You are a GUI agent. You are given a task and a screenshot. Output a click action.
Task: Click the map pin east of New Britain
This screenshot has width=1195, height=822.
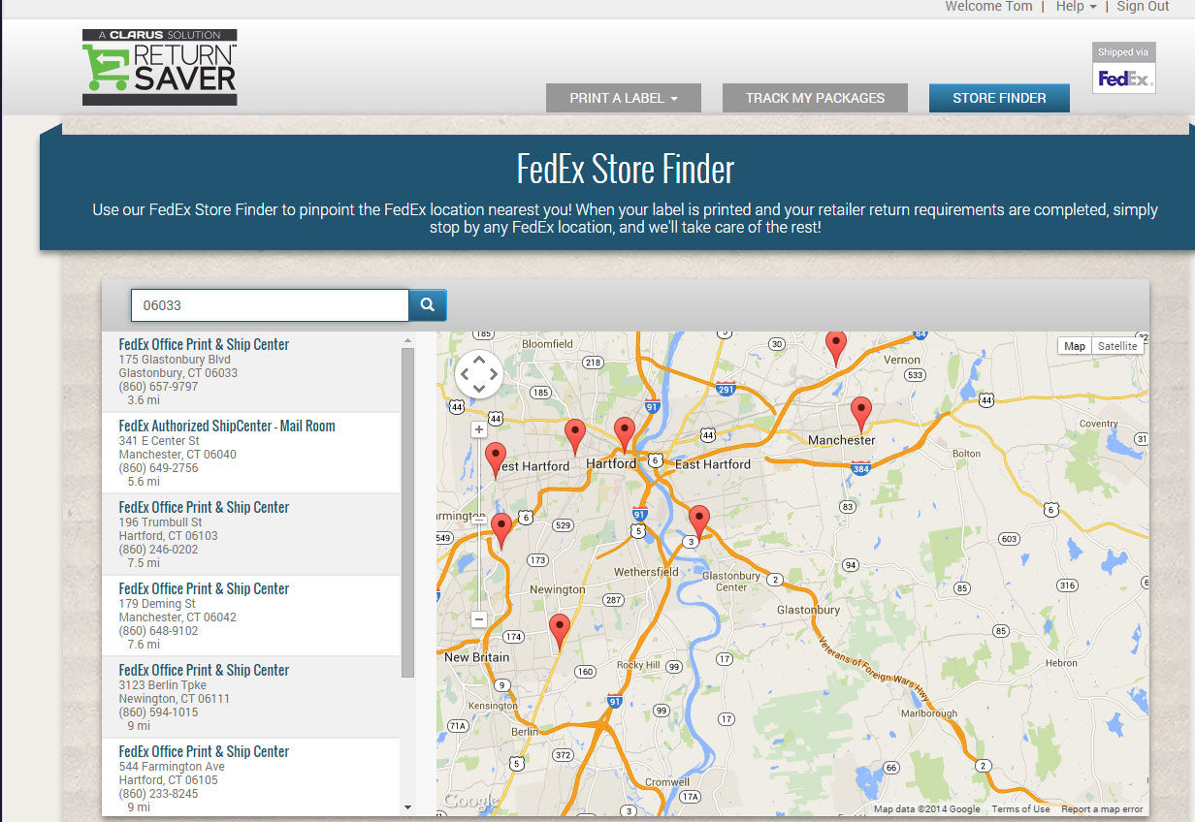[559, 632]
